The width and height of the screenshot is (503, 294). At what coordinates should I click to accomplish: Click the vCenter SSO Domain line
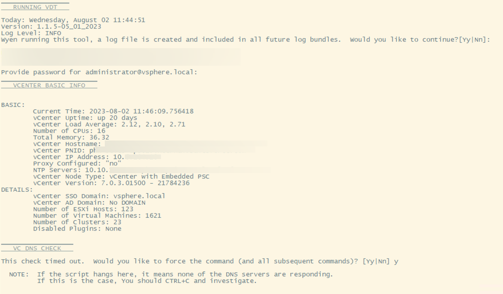99,196
